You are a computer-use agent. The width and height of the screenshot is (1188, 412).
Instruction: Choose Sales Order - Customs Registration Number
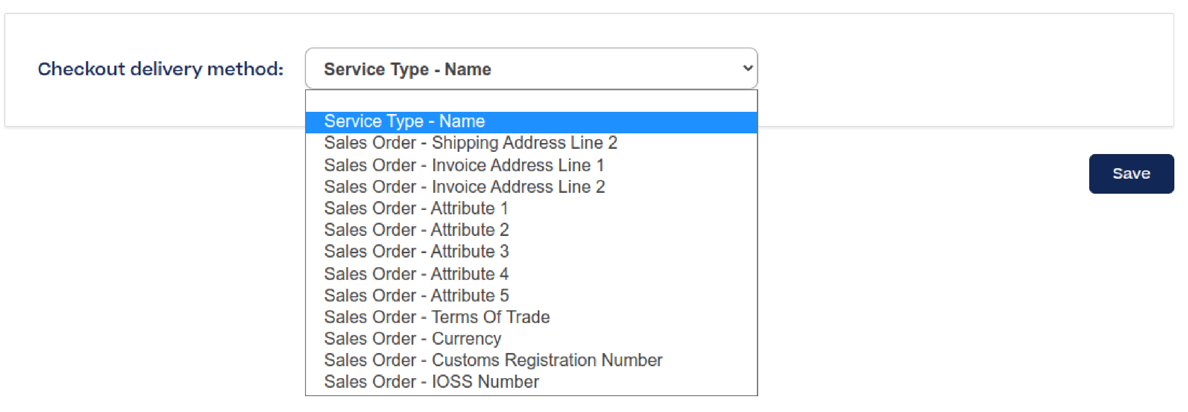493,360
